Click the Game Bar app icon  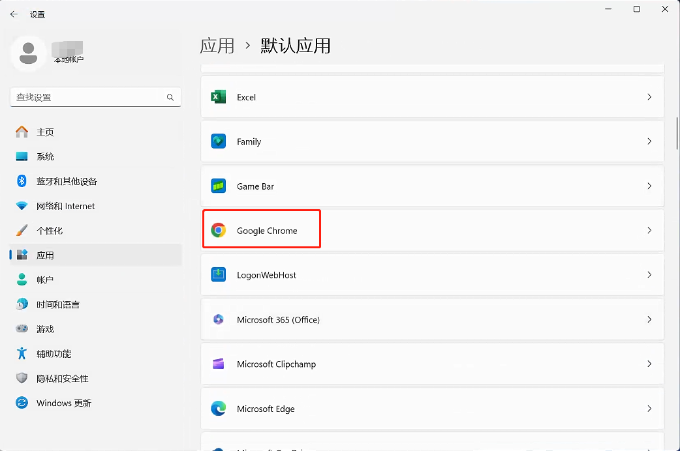pyautogui.click(x=218, y=186)
